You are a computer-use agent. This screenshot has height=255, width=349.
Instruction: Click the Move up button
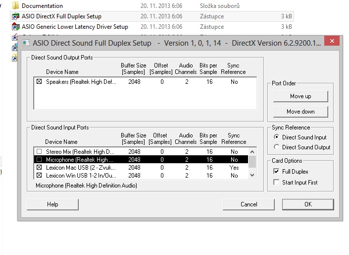pyautogui.click(x=300, y=96)
